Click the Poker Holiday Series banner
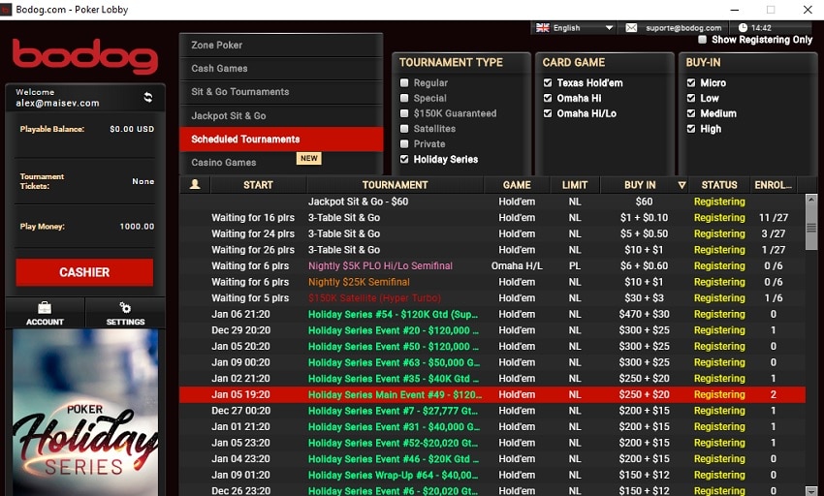The width and height of the screenshot is (824, 496). (x=85, y=413)
